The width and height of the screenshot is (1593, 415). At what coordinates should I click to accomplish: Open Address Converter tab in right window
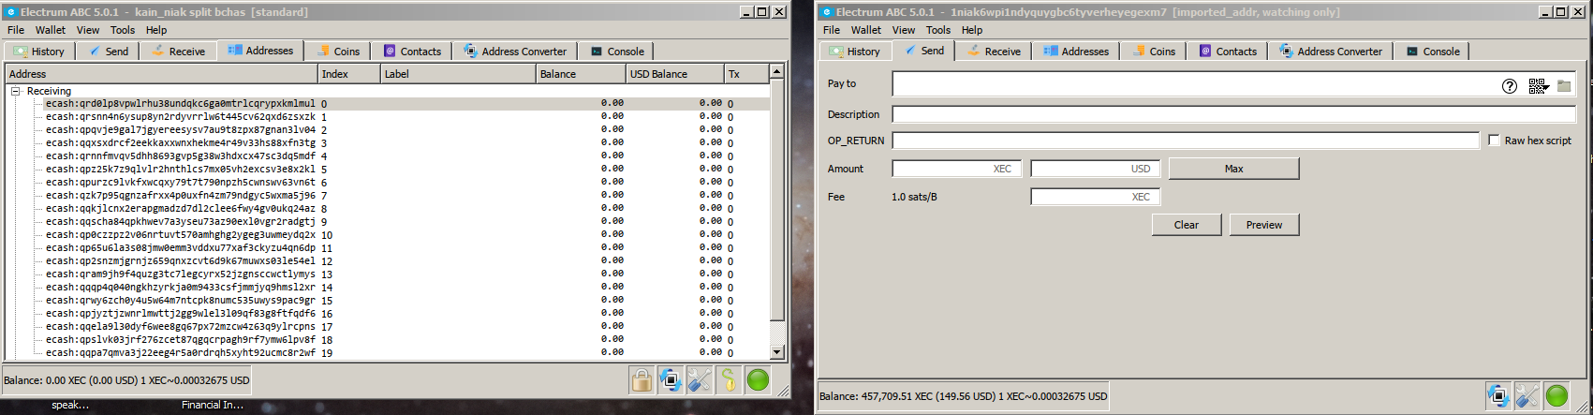pyautogui.click(x=1331, y=52)
